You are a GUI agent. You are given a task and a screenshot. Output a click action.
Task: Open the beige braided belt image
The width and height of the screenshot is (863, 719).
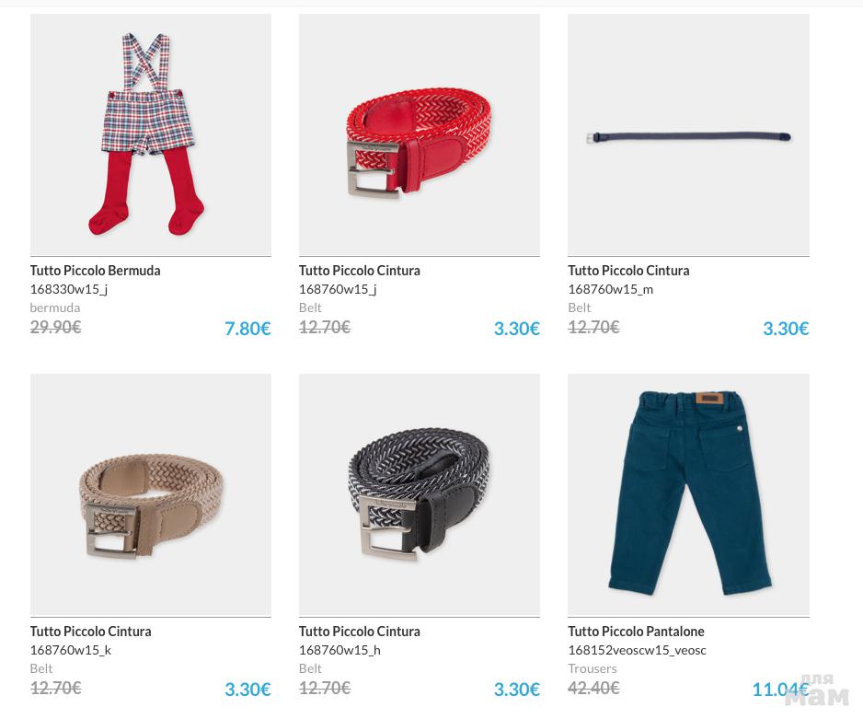[151, 495]
